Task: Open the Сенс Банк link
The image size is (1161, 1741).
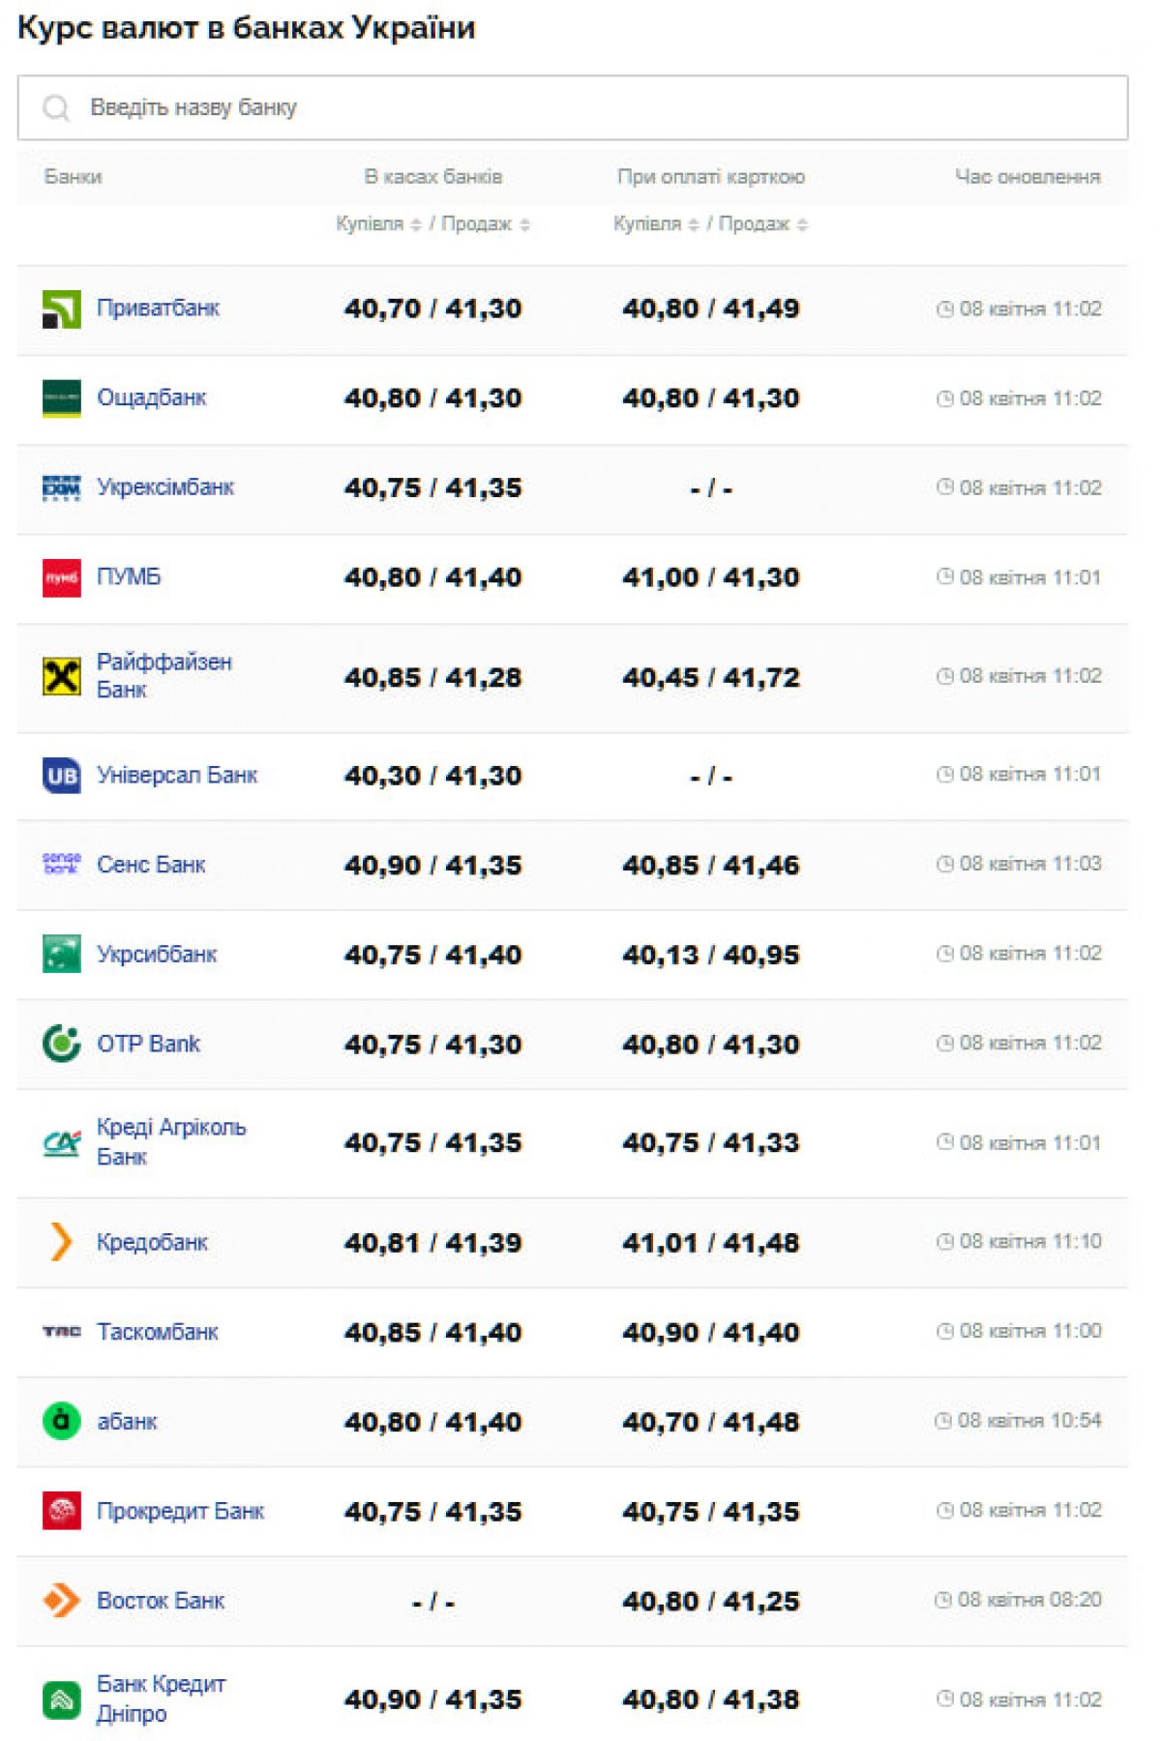Action: point(151,865)
